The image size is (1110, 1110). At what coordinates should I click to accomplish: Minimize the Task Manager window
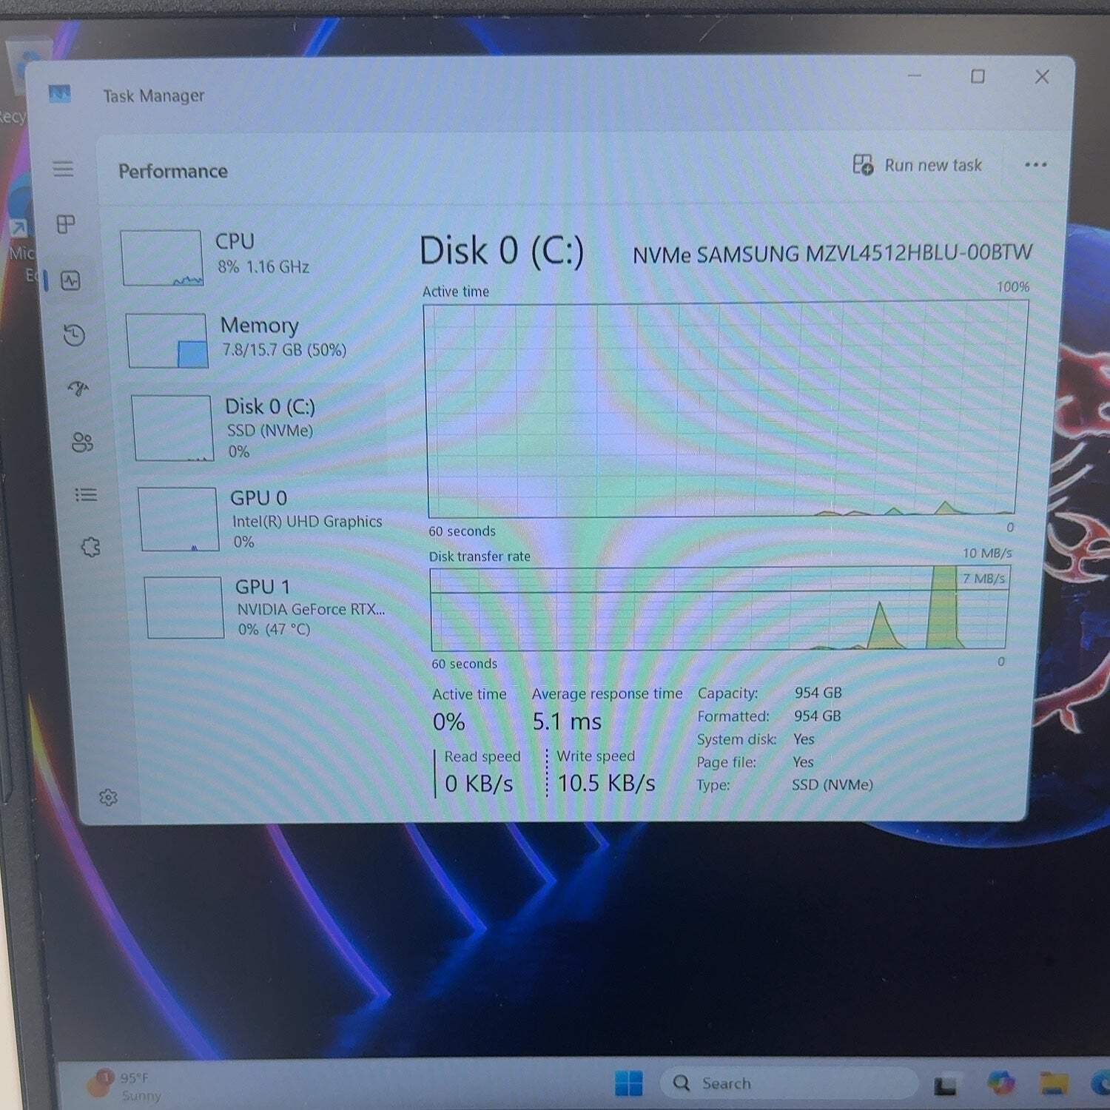915,75
